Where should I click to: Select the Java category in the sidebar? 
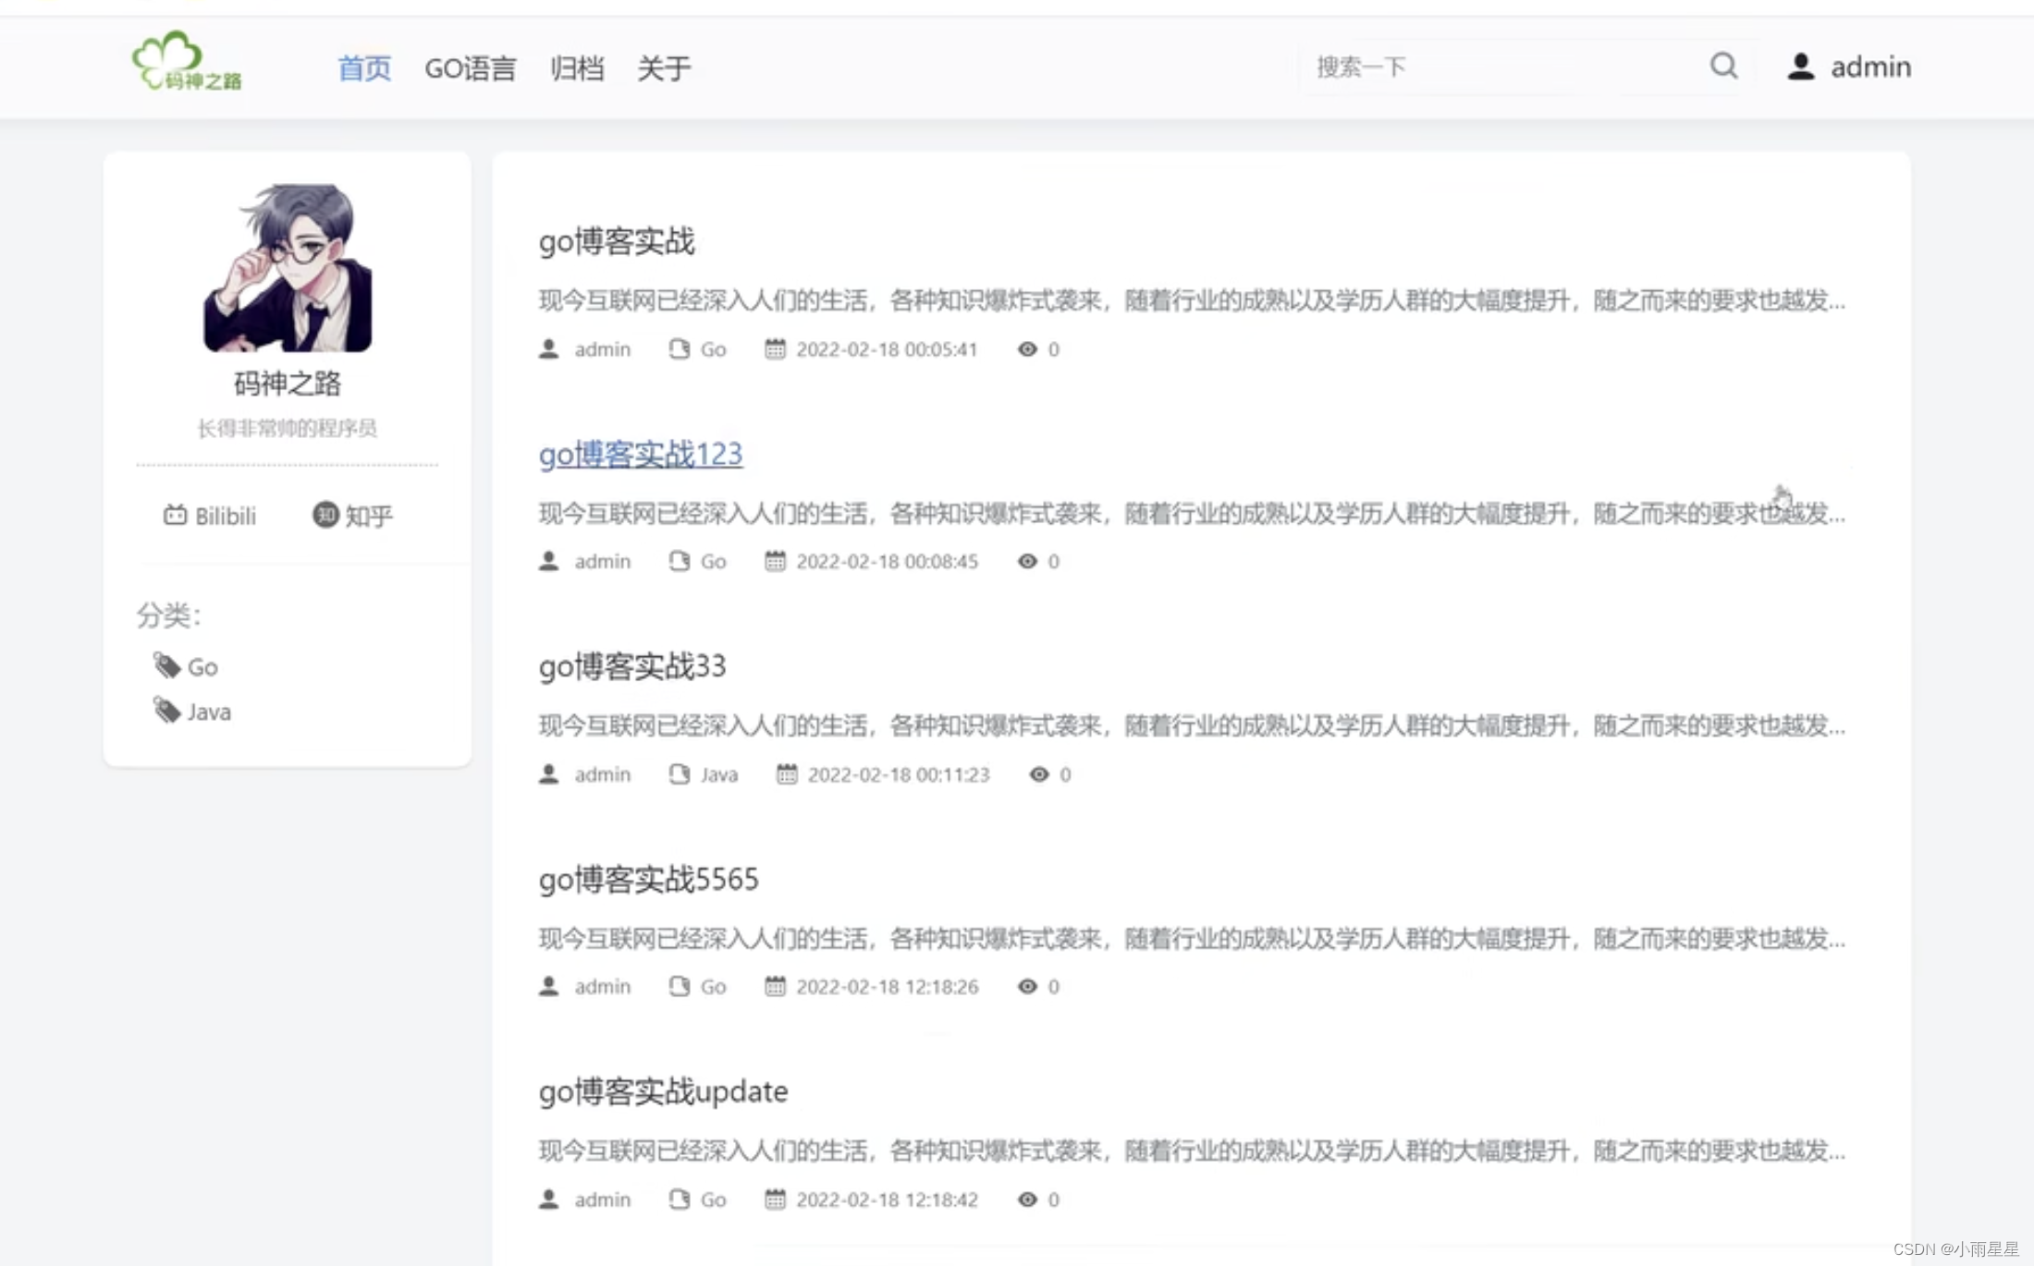pos(209,712)
